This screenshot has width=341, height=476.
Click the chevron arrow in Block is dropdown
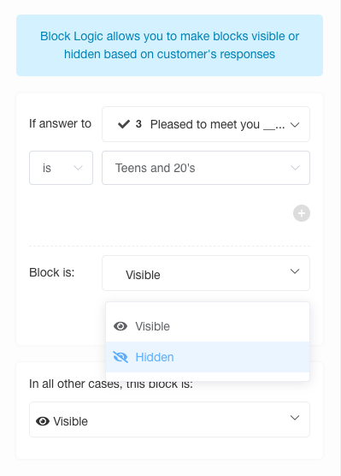click(x=295, y=271)
